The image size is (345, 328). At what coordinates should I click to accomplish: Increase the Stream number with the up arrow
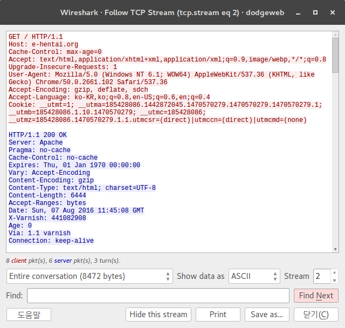point(334,272)
